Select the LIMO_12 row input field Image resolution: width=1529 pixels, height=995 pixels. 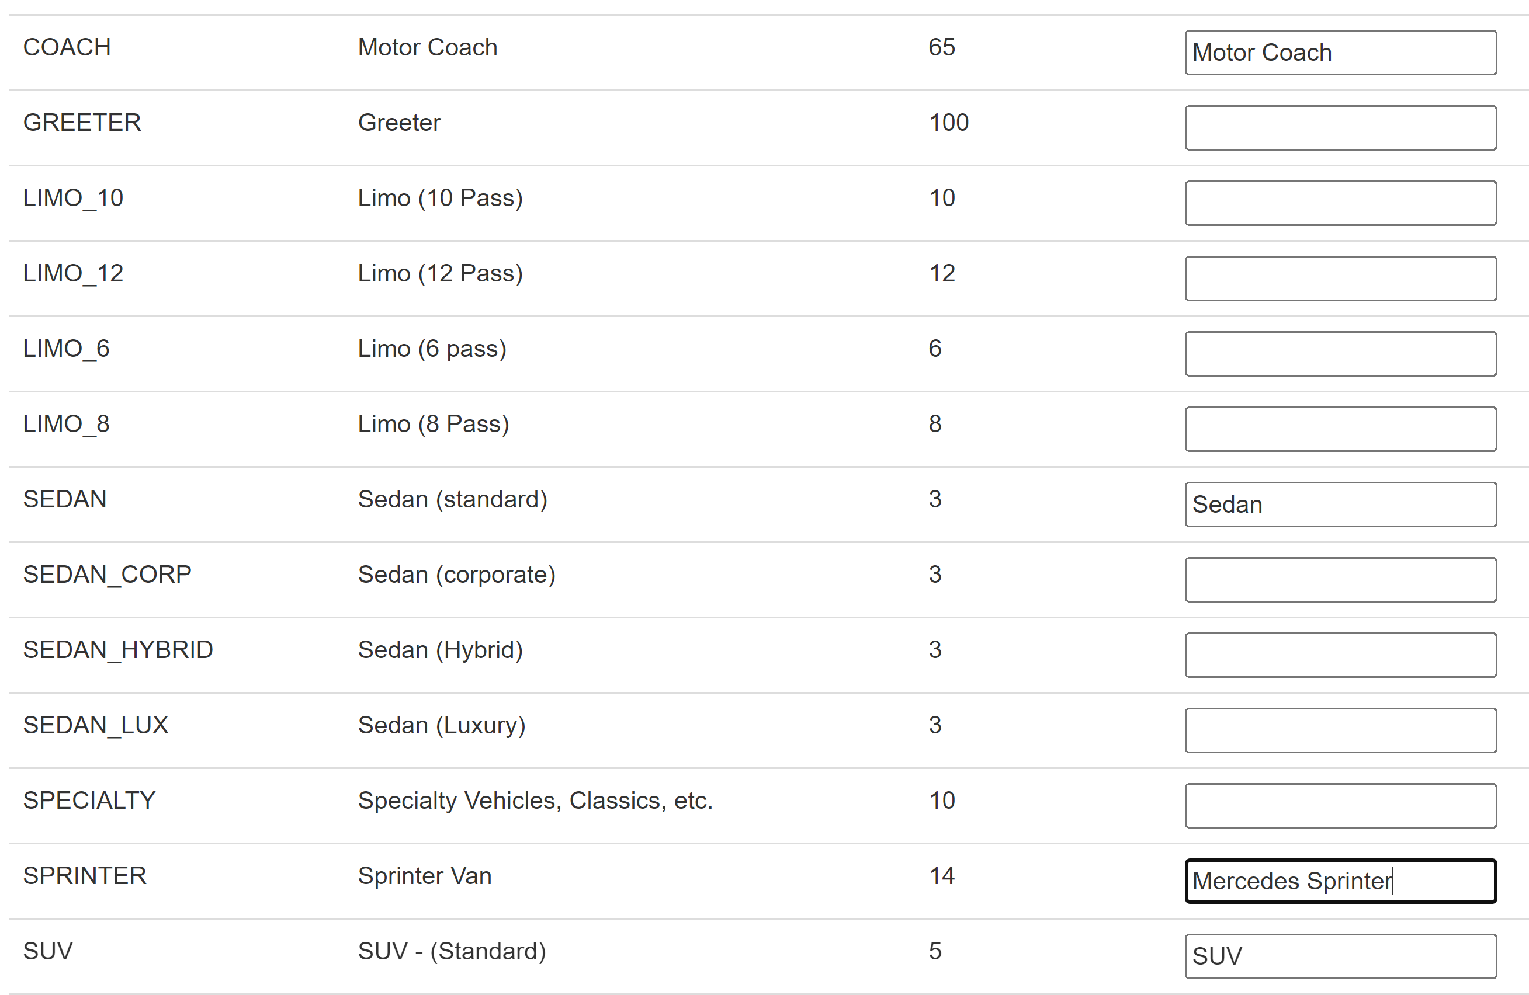click(x=1340, y=279)
